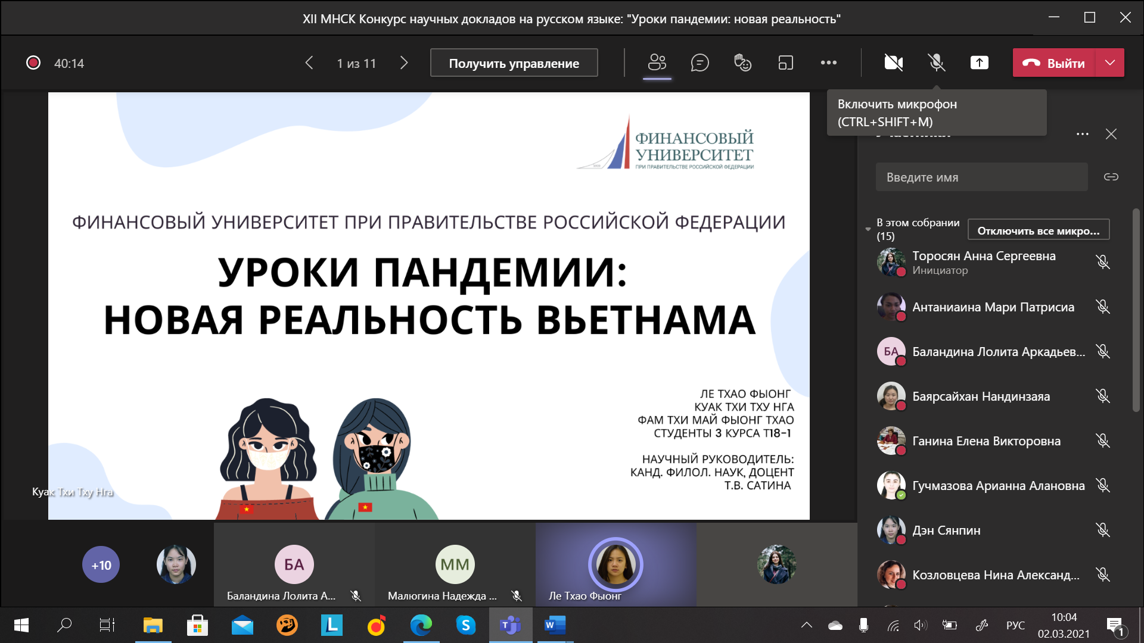
Task: Click Ле Тхао Фыонг video tile
Action: (x=616, y=564)
